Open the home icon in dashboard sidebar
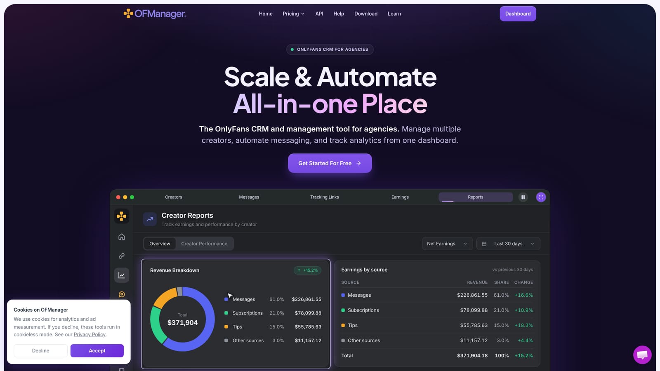660x371 pixels. pyautogui.click(x=122, y=237)
